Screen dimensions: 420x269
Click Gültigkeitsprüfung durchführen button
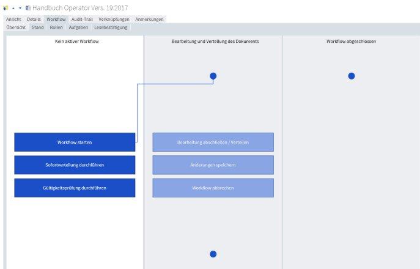click(75, 188)
